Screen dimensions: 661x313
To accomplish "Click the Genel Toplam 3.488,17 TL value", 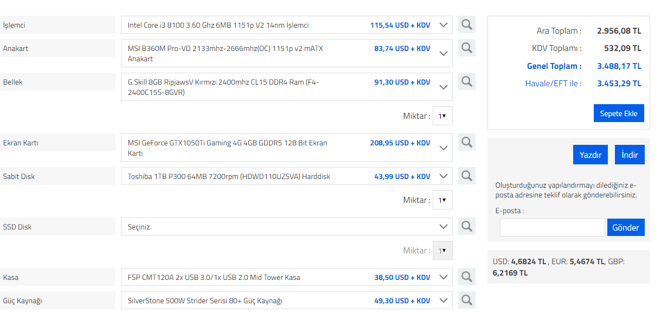I will (x=619, y=66).
